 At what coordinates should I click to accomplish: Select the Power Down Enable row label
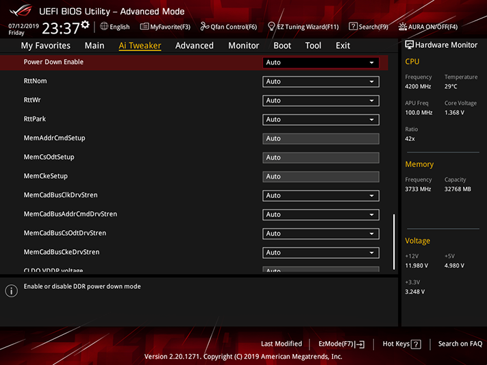[x=53, y=62]
